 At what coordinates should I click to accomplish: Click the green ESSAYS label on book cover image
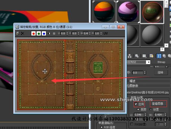click(98, 68)
